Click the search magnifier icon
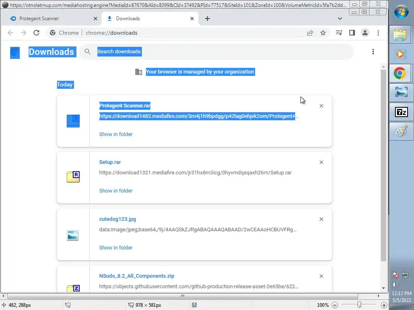The width and height of the screenshot is (414, 310). [87, 52]
